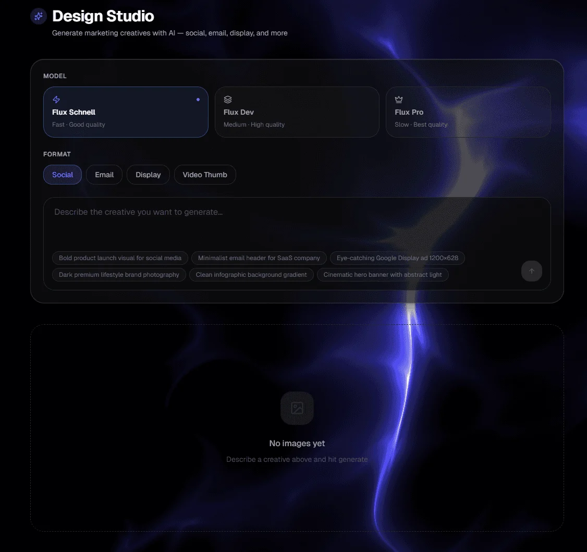
Task: Click the empty image placeholder icon
Action: [x=297, y=408]
